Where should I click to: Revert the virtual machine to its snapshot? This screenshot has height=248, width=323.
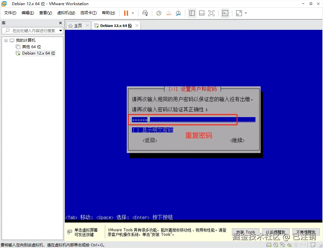(x=168, y=13)
